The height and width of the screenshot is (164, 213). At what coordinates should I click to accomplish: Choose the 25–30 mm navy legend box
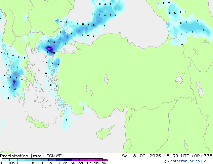(x=68, y=160)
